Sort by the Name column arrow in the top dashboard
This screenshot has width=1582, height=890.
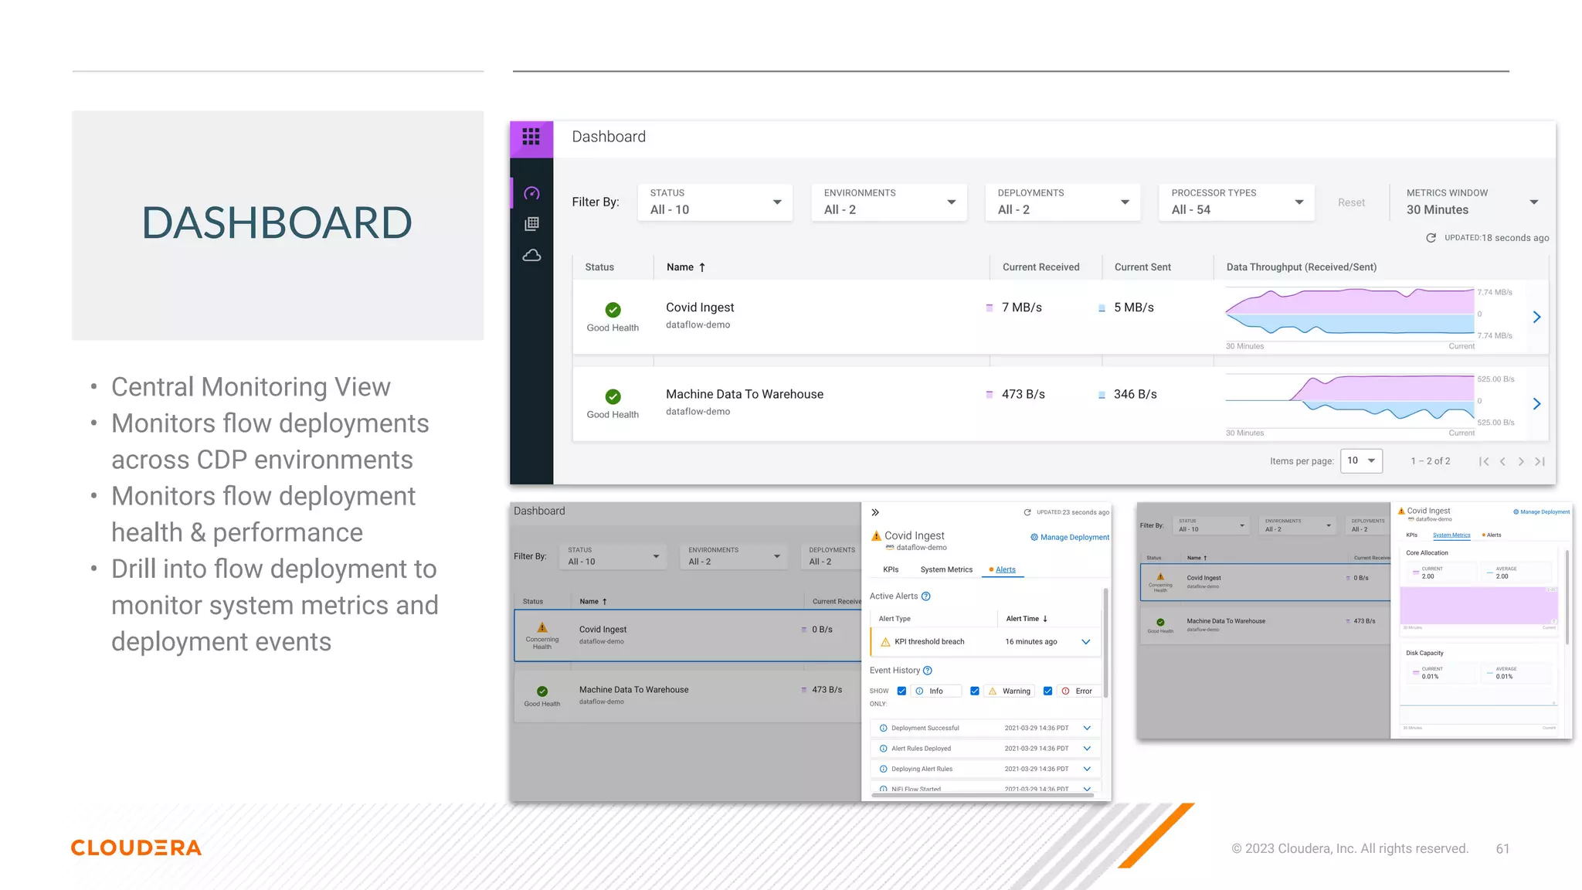point(702,267)
